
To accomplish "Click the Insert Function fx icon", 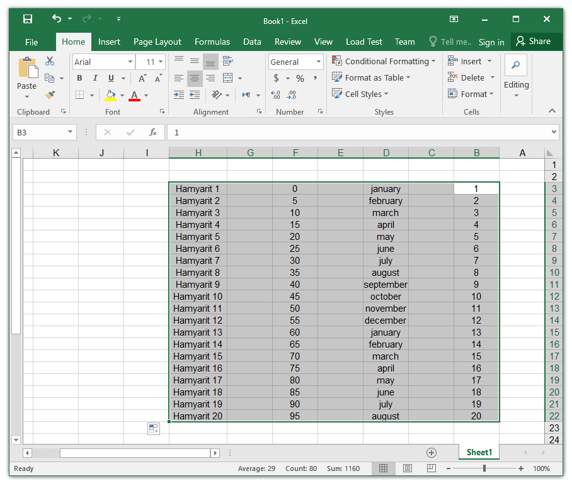I will click(x=153, y=132).
